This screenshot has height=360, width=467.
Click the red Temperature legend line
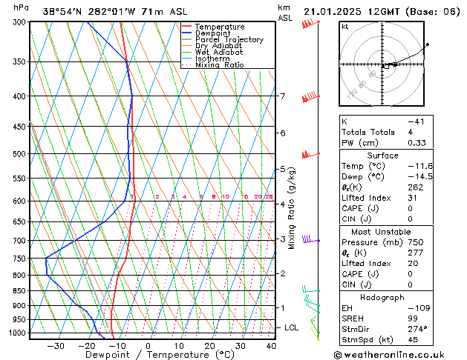(186, 27)
